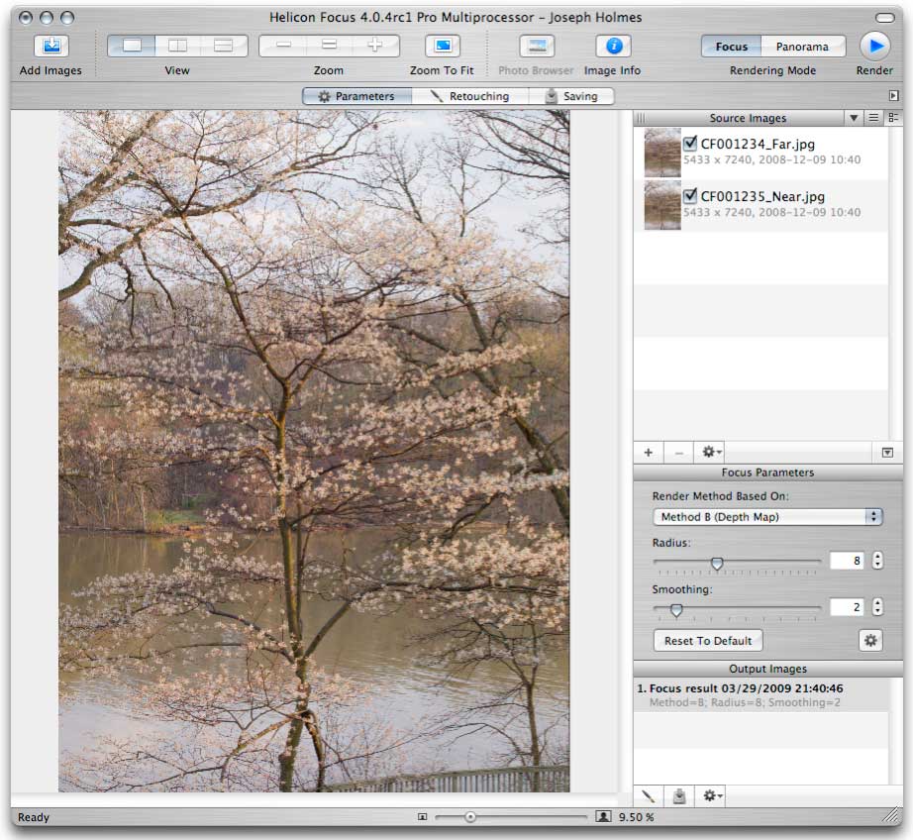Click the gear icon beside Reset To Default
913x840 pixels.
(x=870, y=640)
